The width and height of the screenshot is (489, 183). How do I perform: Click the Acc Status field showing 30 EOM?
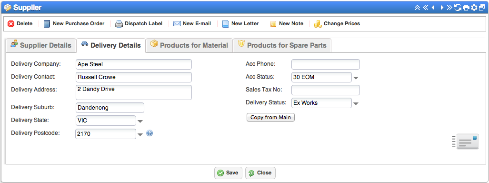point(321,77)
